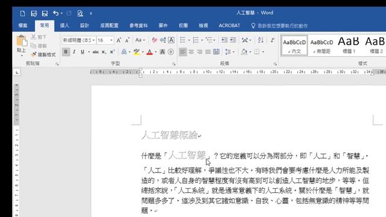
Task: Open the line spacing dropdown
Action: (x=230, y=52)
